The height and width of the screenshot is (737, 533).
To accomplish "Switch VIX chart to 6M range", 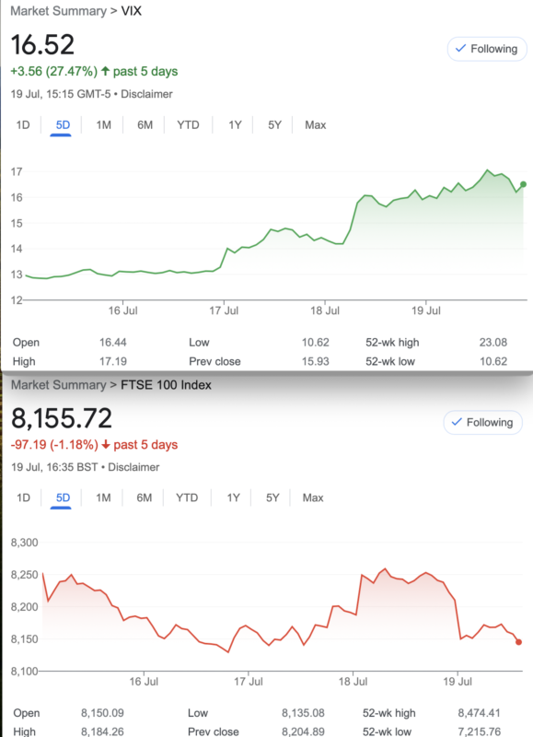I will [x=145, y=125].
